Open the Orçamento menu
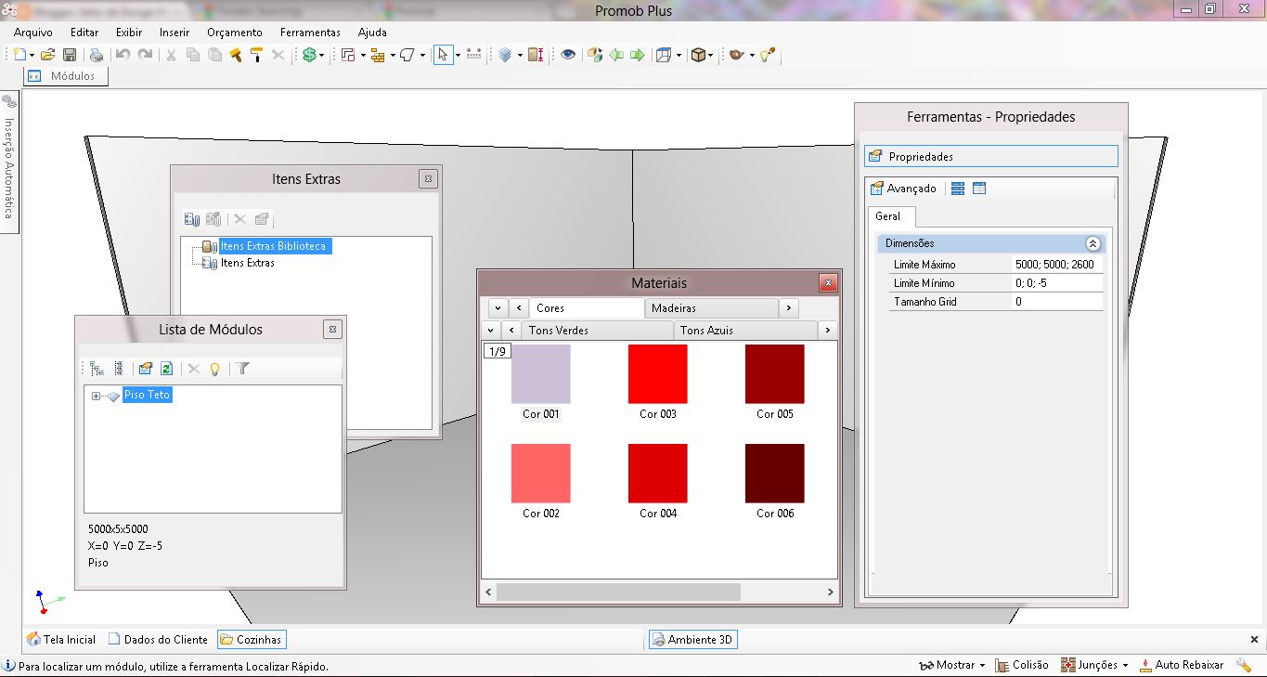The height and width of the screenshot is (677, 1267). point(235,33)
